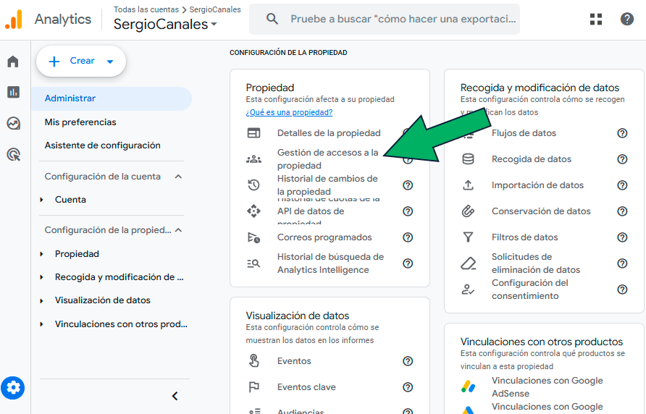The width and height of the screenshot is (646, 414).
Task: Click the top-right help question mark icon
Action: pos(627,20)
